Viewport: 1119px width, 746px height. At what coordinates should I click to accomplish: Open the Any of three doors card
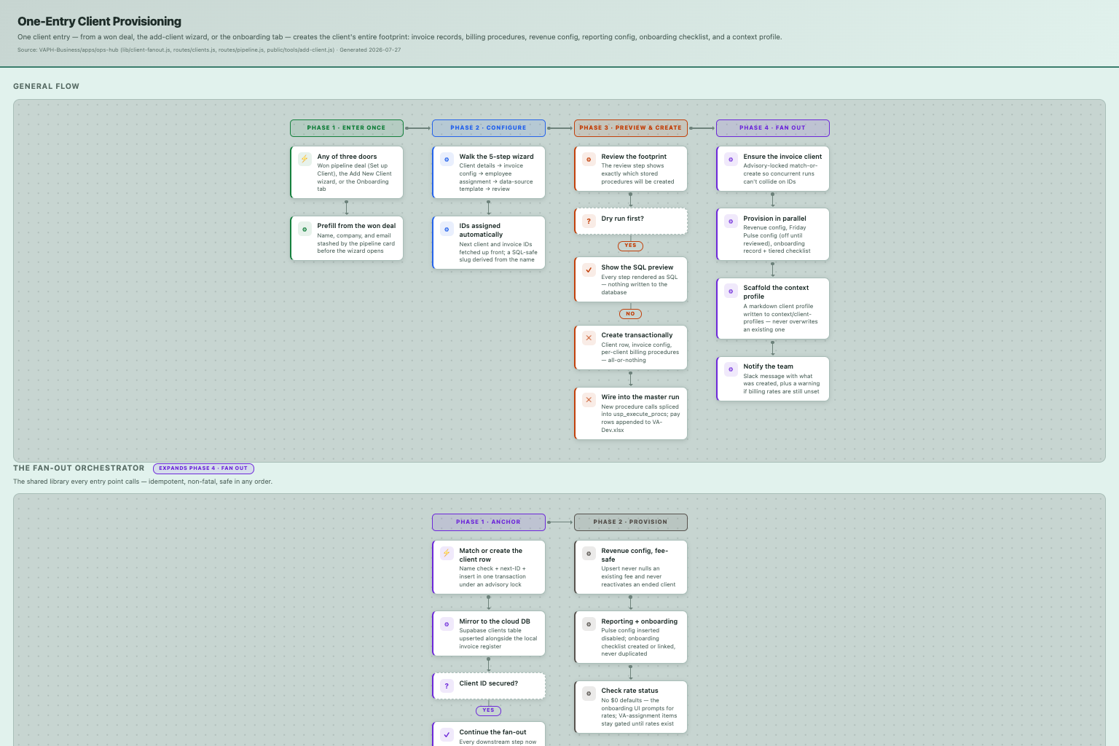pyautogui.click(x=347, y=173)
